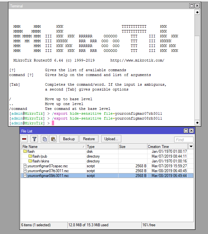The height and width of the screenshot is (234, 208).
Task: Click the Copy icon in File List toolbar
Action: [x=44, y=139]
